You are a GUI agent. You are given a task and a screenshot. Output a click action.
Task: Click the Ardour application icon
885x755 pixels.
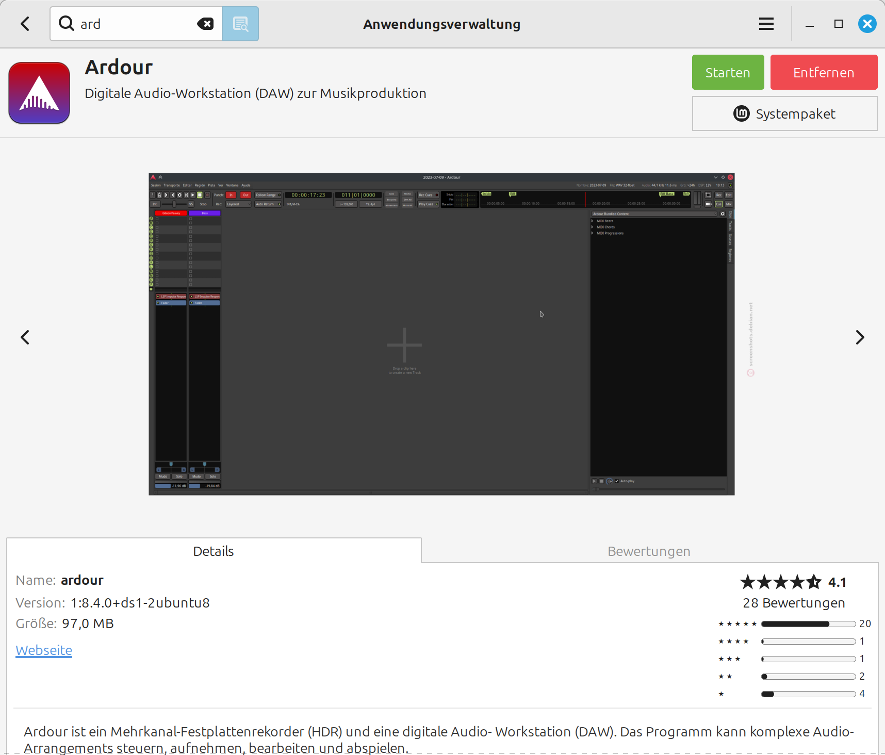click(x=39, y=93)
